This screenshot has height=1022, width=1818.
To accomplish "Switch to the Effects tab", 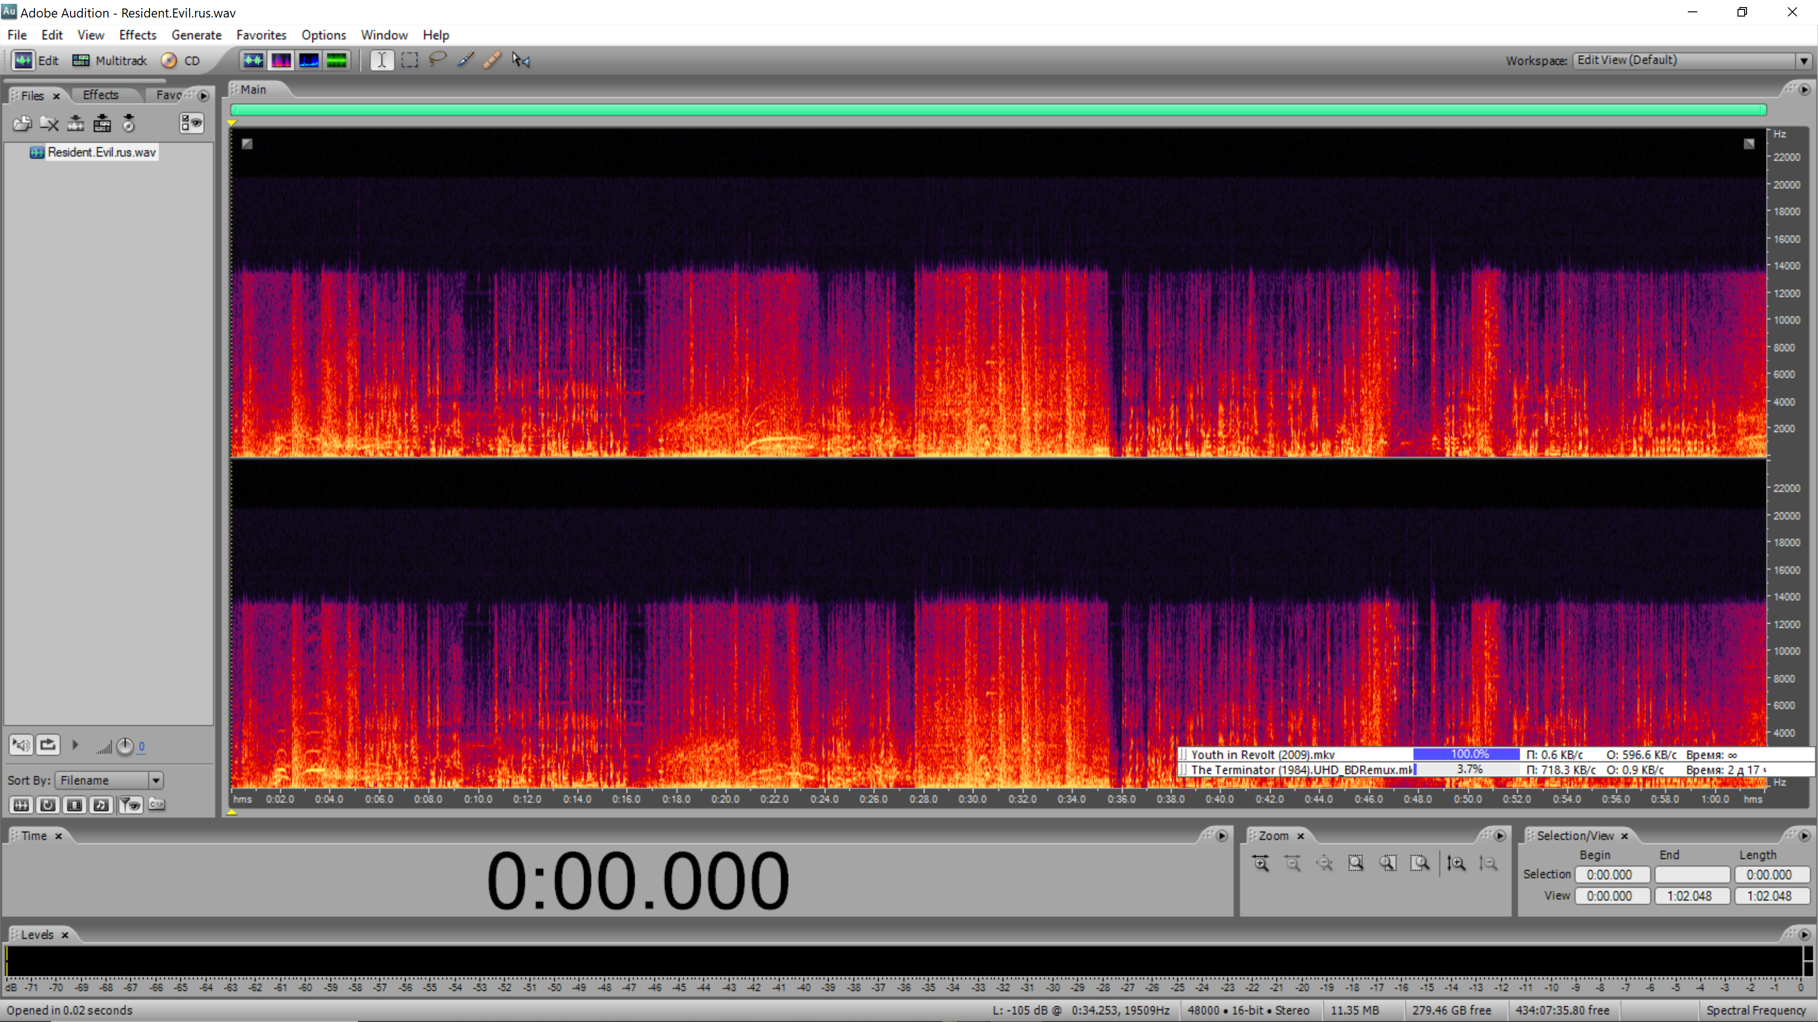I will pos(100,95).
